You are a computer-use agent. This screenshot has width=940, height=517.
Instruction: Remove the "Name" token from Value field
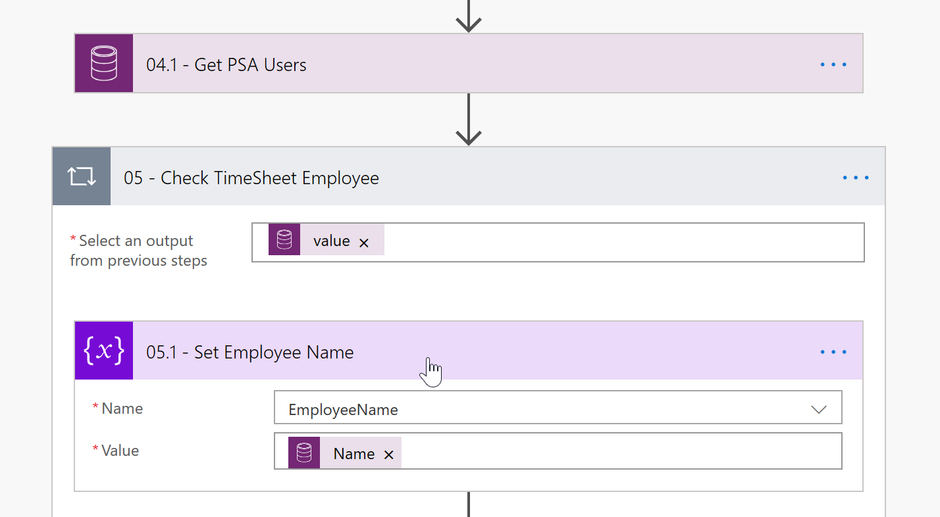coord(388,455)
